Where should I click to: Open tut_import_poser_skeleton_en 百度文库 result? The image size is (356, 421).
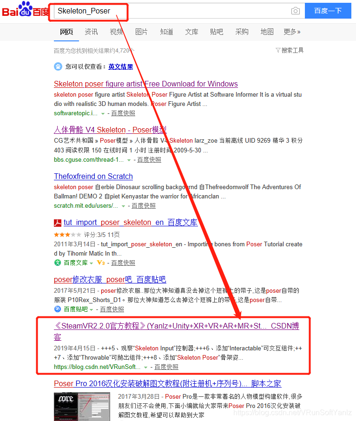tap(131, 222)
